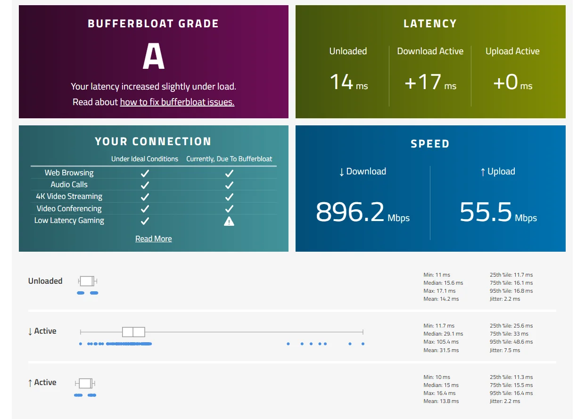Click Audio Calls ideal conditions checkmark
Image resolution: width=585 pixels, height=419 pixels.
tap(145, 185)
